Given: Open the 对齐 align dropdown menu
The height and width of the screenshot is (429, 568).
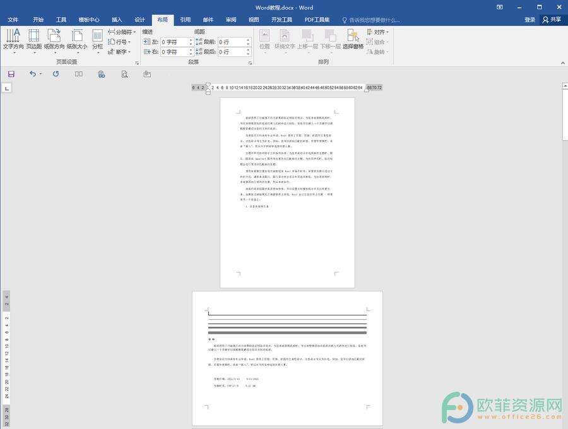Looking at the screenshot, I should [x=379, y=32].
